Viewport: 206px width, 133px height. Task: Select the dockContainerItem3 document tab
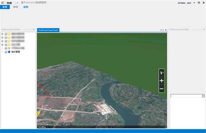[x=48, y=30]
